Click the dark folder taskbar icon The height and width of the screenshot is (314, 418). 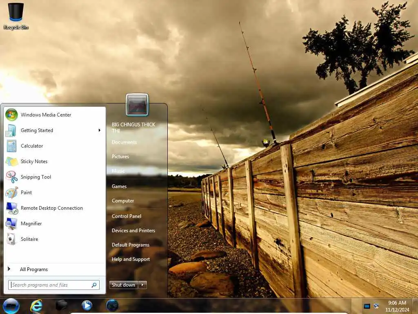click(x=61, y=305)
